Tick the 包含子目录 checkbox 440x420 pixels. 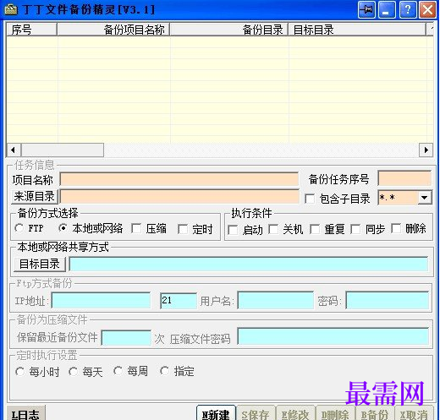click(310, 199)
